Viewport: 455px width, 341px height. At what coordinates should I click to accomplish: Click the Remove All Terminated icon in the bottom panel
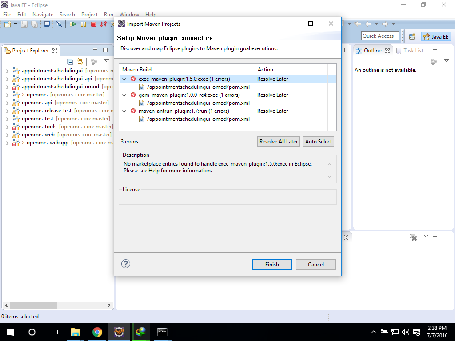pos(413,237)
